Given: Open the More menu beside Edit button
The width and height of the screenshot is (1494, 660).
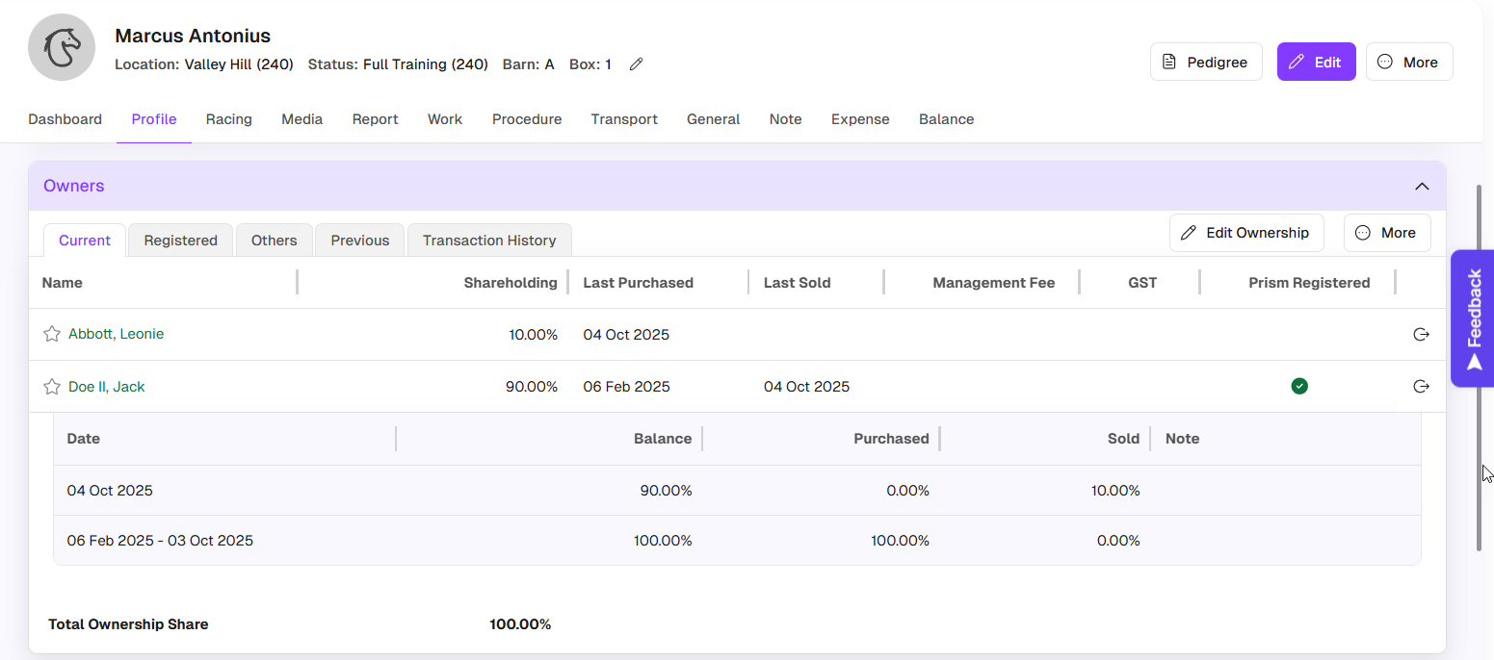Looking at the screenshot, I should tap(1408, 62).
